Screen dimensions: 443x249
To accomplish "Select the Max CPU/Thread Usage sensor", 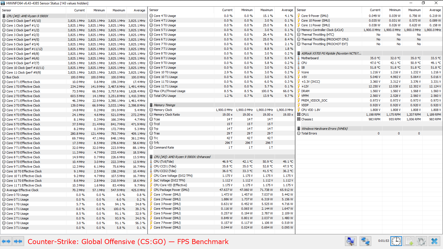I will point(221,91).
